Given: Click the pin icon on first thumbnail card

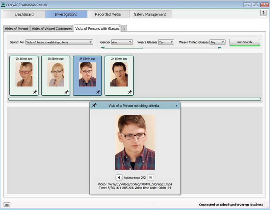Looking at the screenshot, I should 35,92.
